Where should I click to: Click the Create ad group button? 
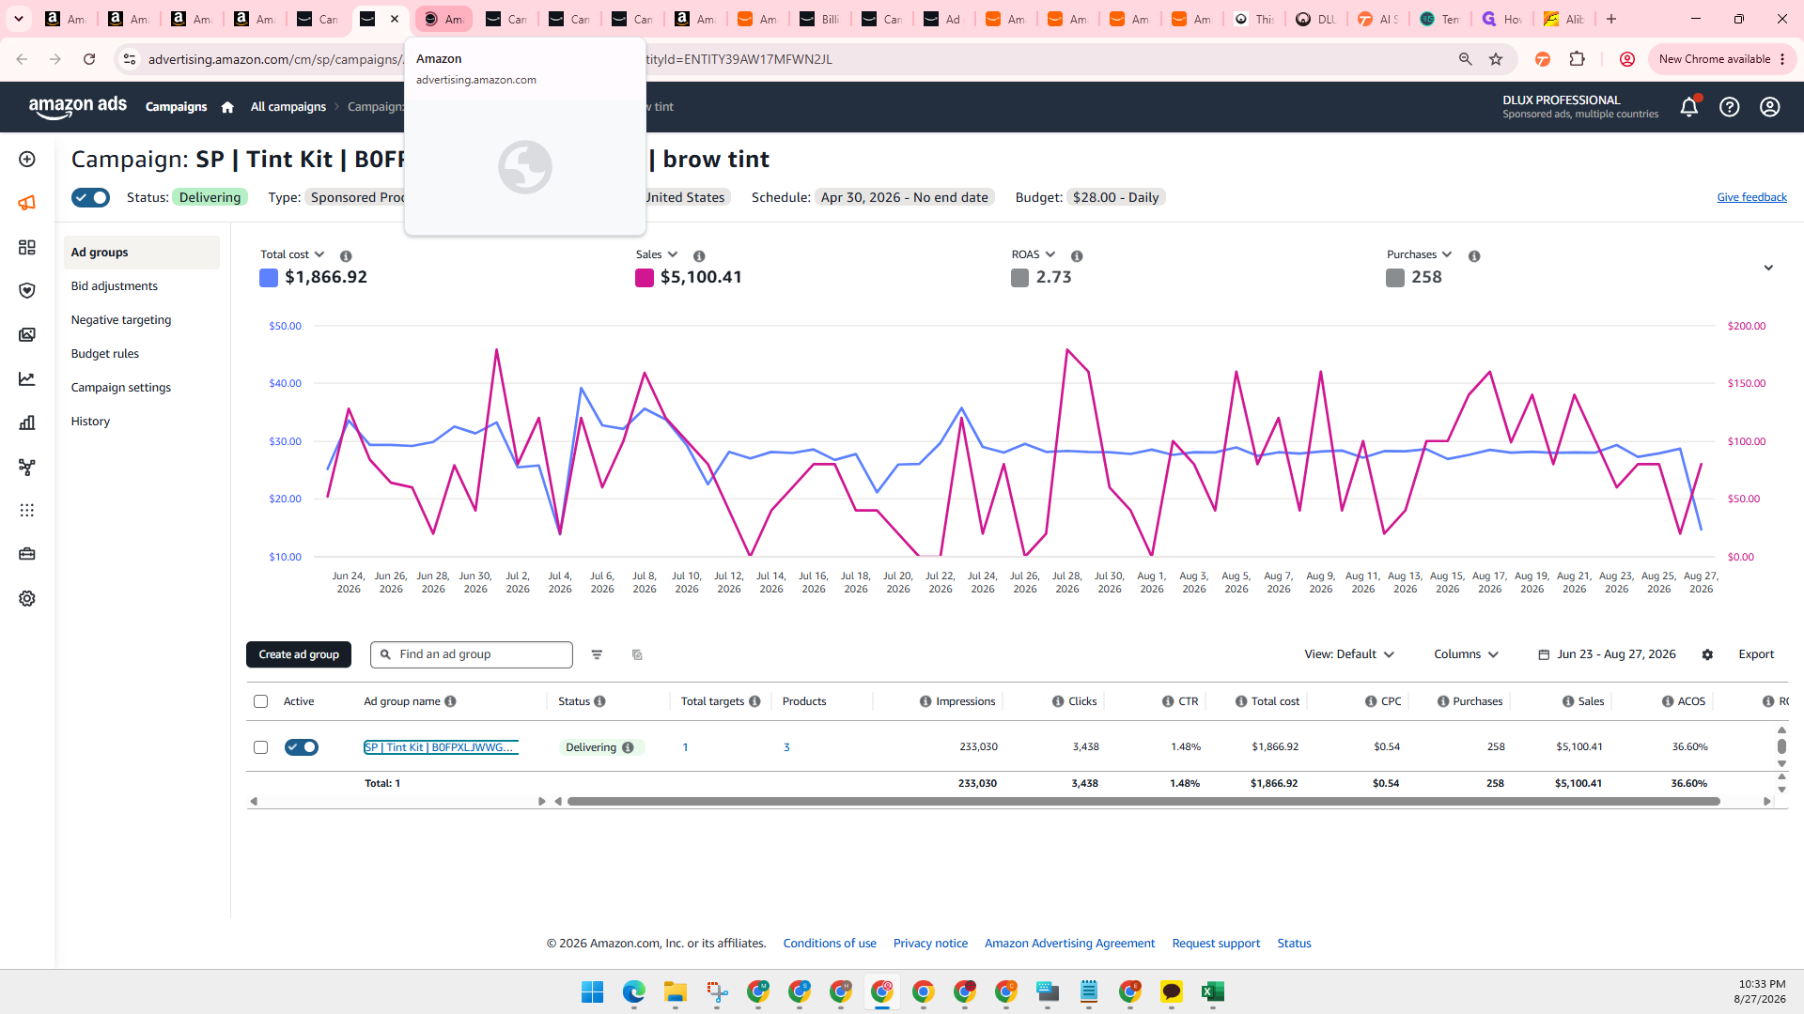(x=299, y=655)
